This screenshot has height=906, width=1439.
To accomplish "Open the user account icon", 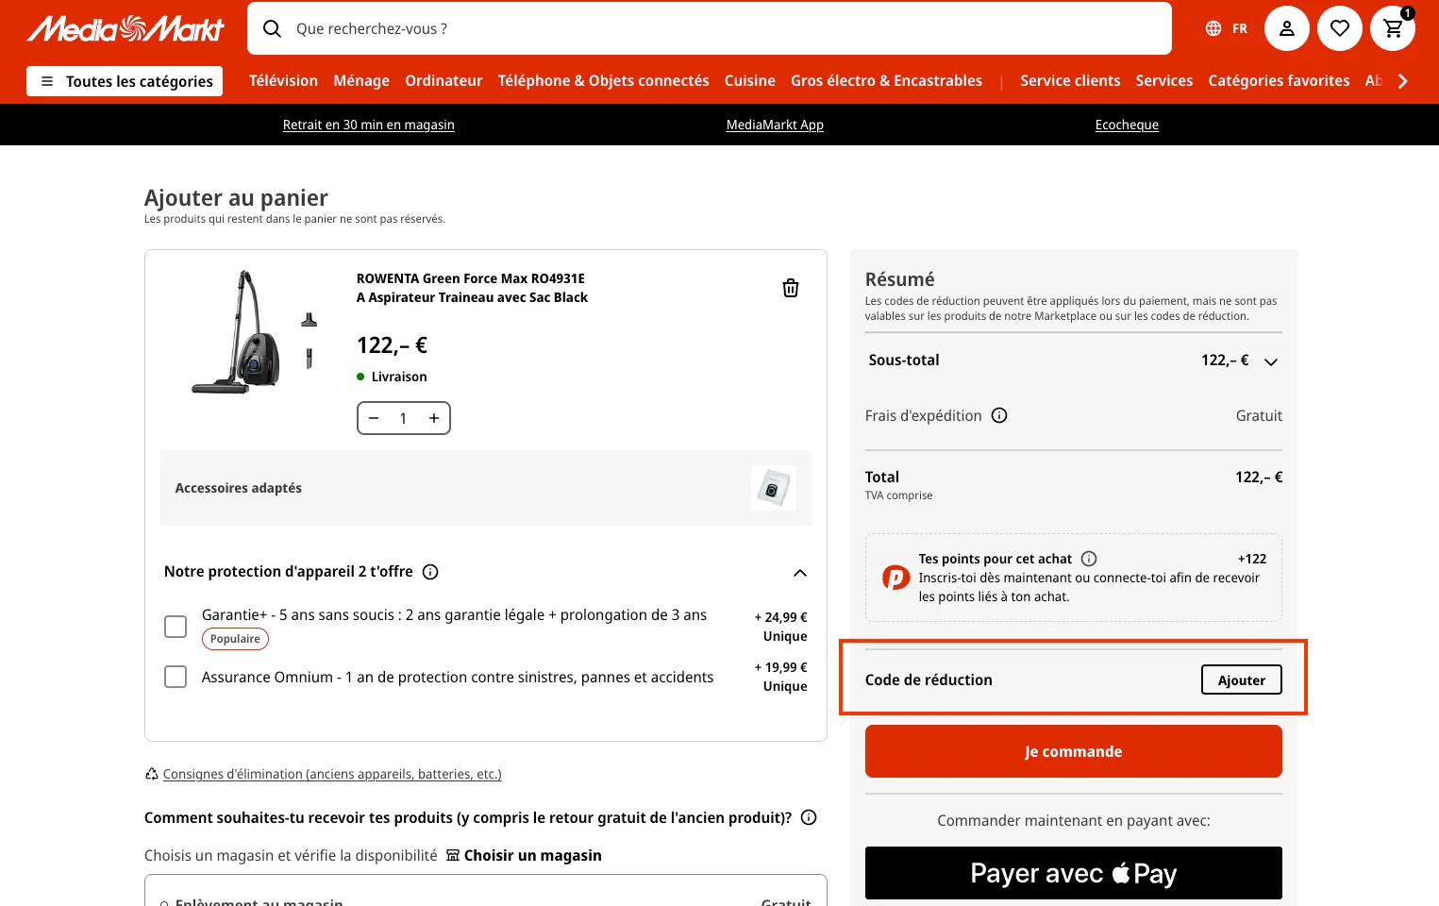I will tap(1286, 28).
